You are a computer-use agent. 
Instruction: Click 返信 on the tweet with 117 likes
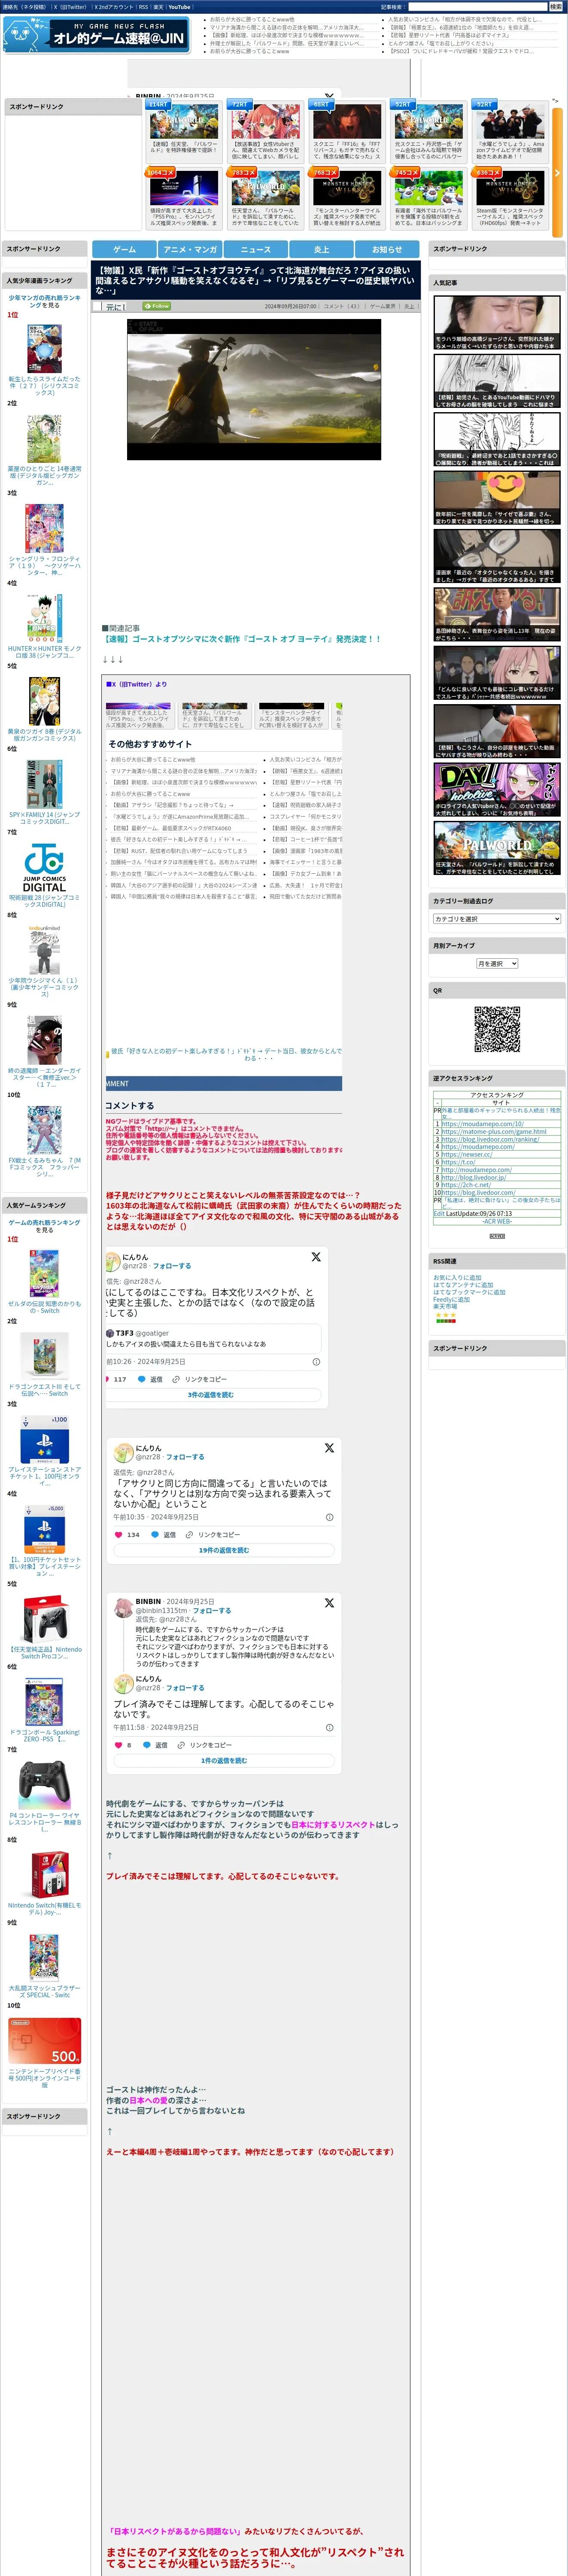[150, 1379]
